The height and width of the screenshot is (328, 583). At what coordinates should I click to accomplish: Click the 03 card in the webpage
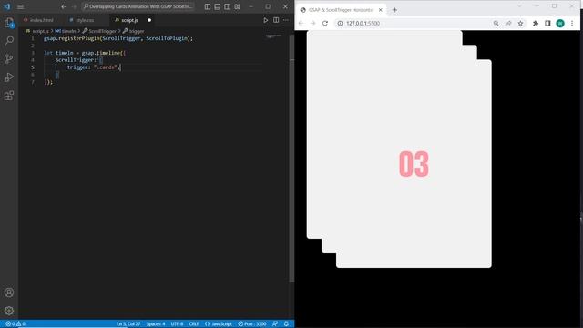[414, 164]
